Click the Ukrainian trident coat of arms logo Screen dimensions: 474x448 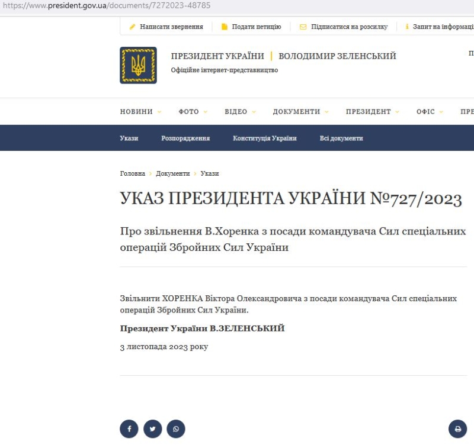pos(138,65)
